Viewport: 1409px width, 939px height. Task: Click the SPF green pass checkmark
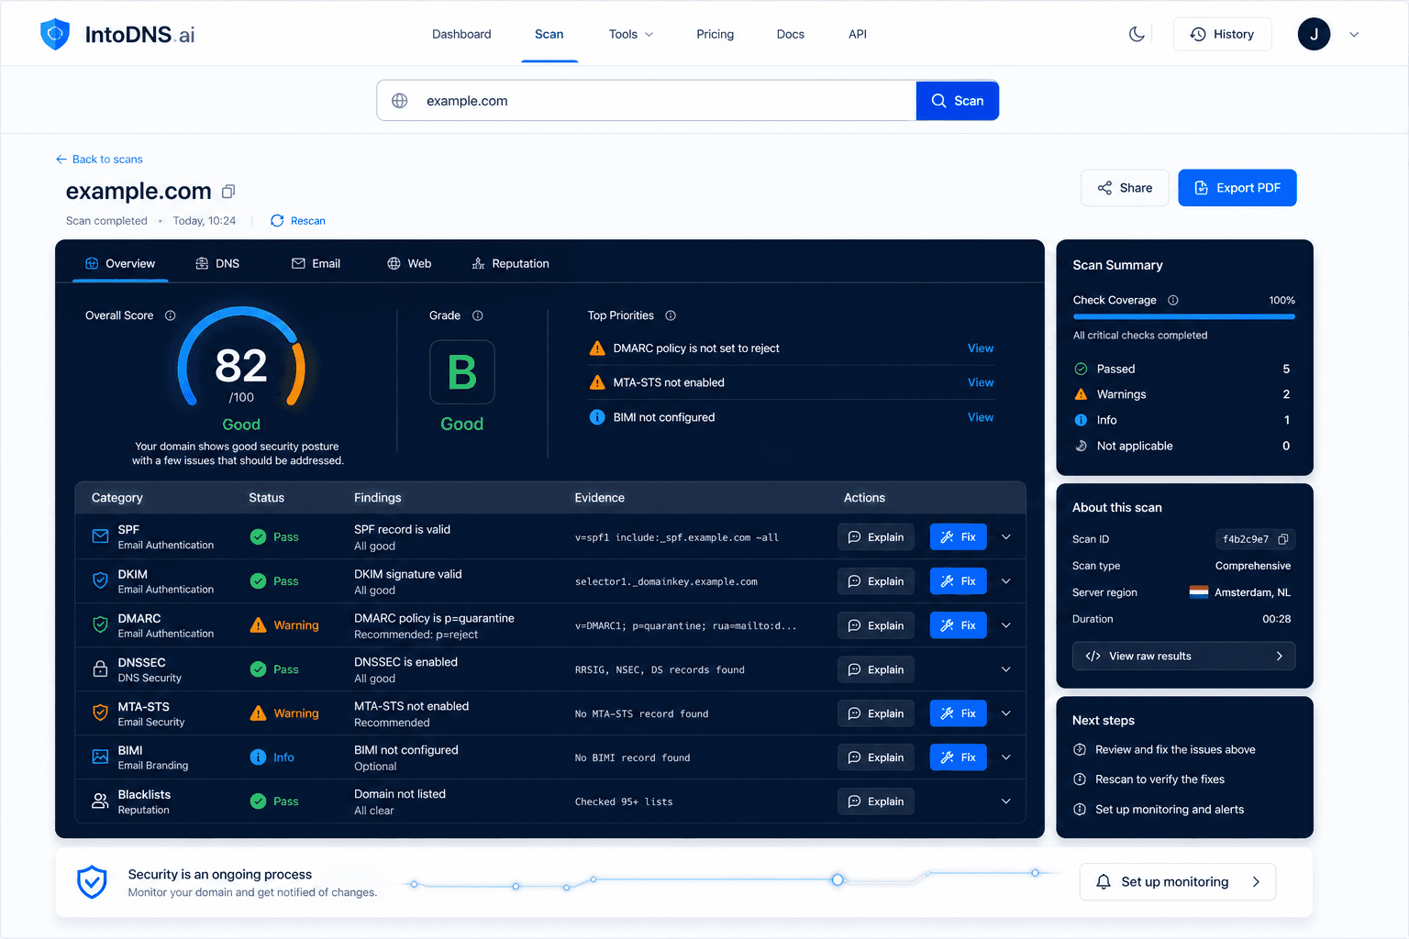[x=259, y=536]
